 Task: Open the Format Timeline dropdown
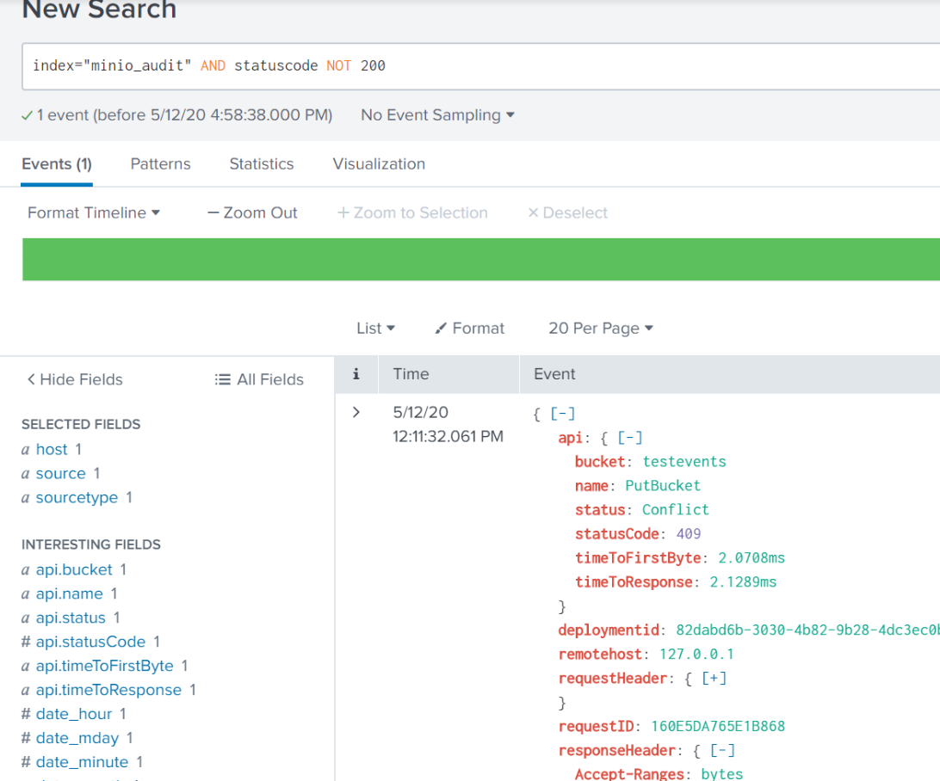point(94,213)
